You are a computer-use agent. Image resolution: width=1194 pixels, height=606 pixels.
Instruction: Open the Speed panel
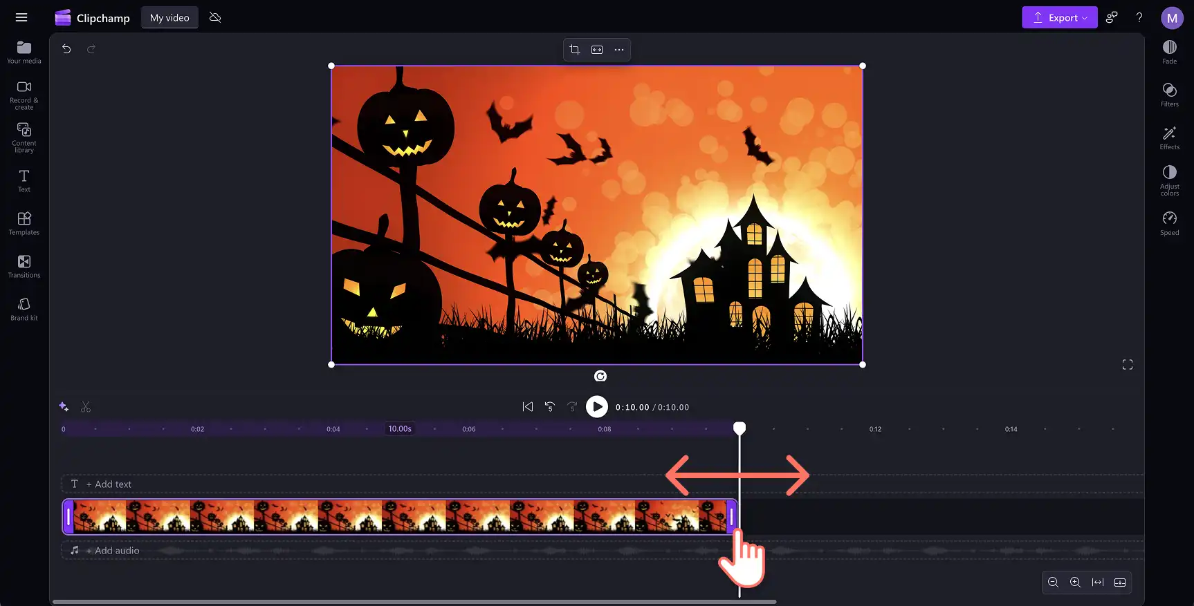(x=1170, y=224)
